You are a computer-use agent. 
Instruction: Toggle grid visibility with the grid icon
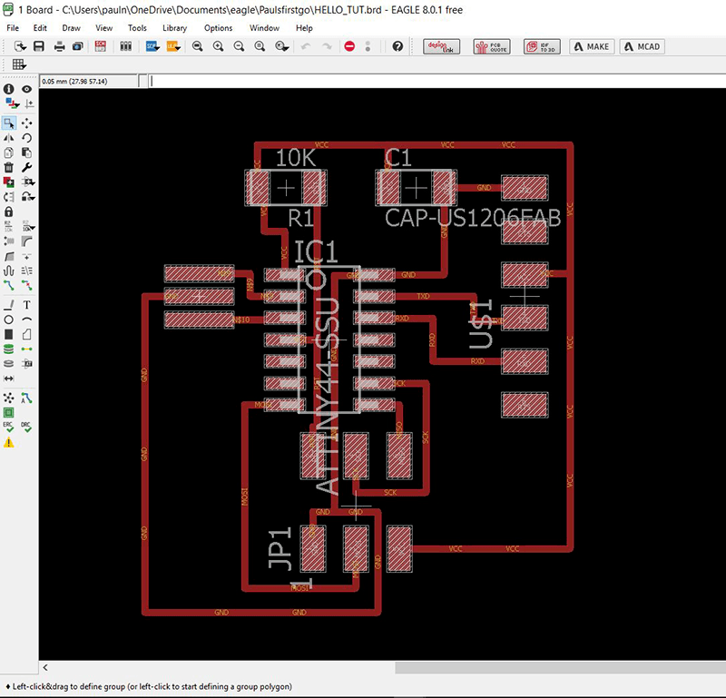click(16, 63)
